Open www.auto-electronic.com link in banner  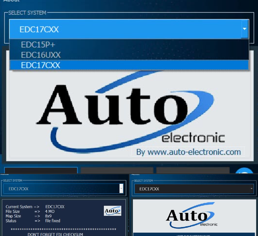tap(194, 152)
